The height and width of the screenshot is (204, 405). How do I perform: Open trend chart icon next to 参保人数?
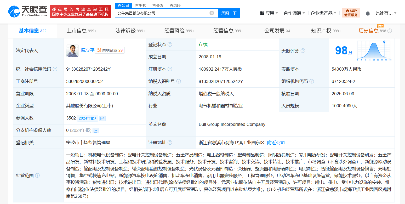pyautogui.click(x=102, y=118)
